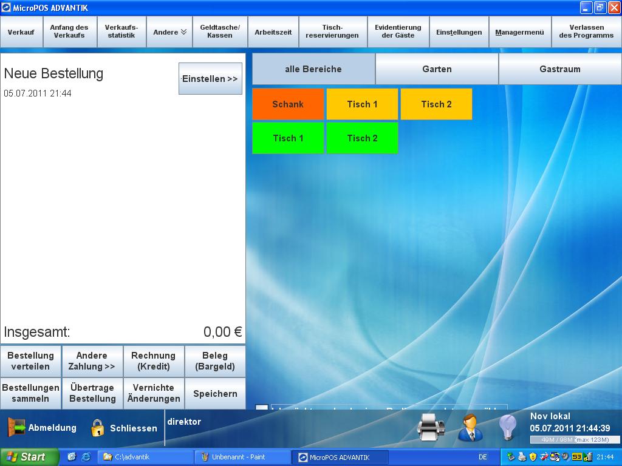Click the printer icon in status bar
The width and height of the screenshot is (622, 466).
431,427
